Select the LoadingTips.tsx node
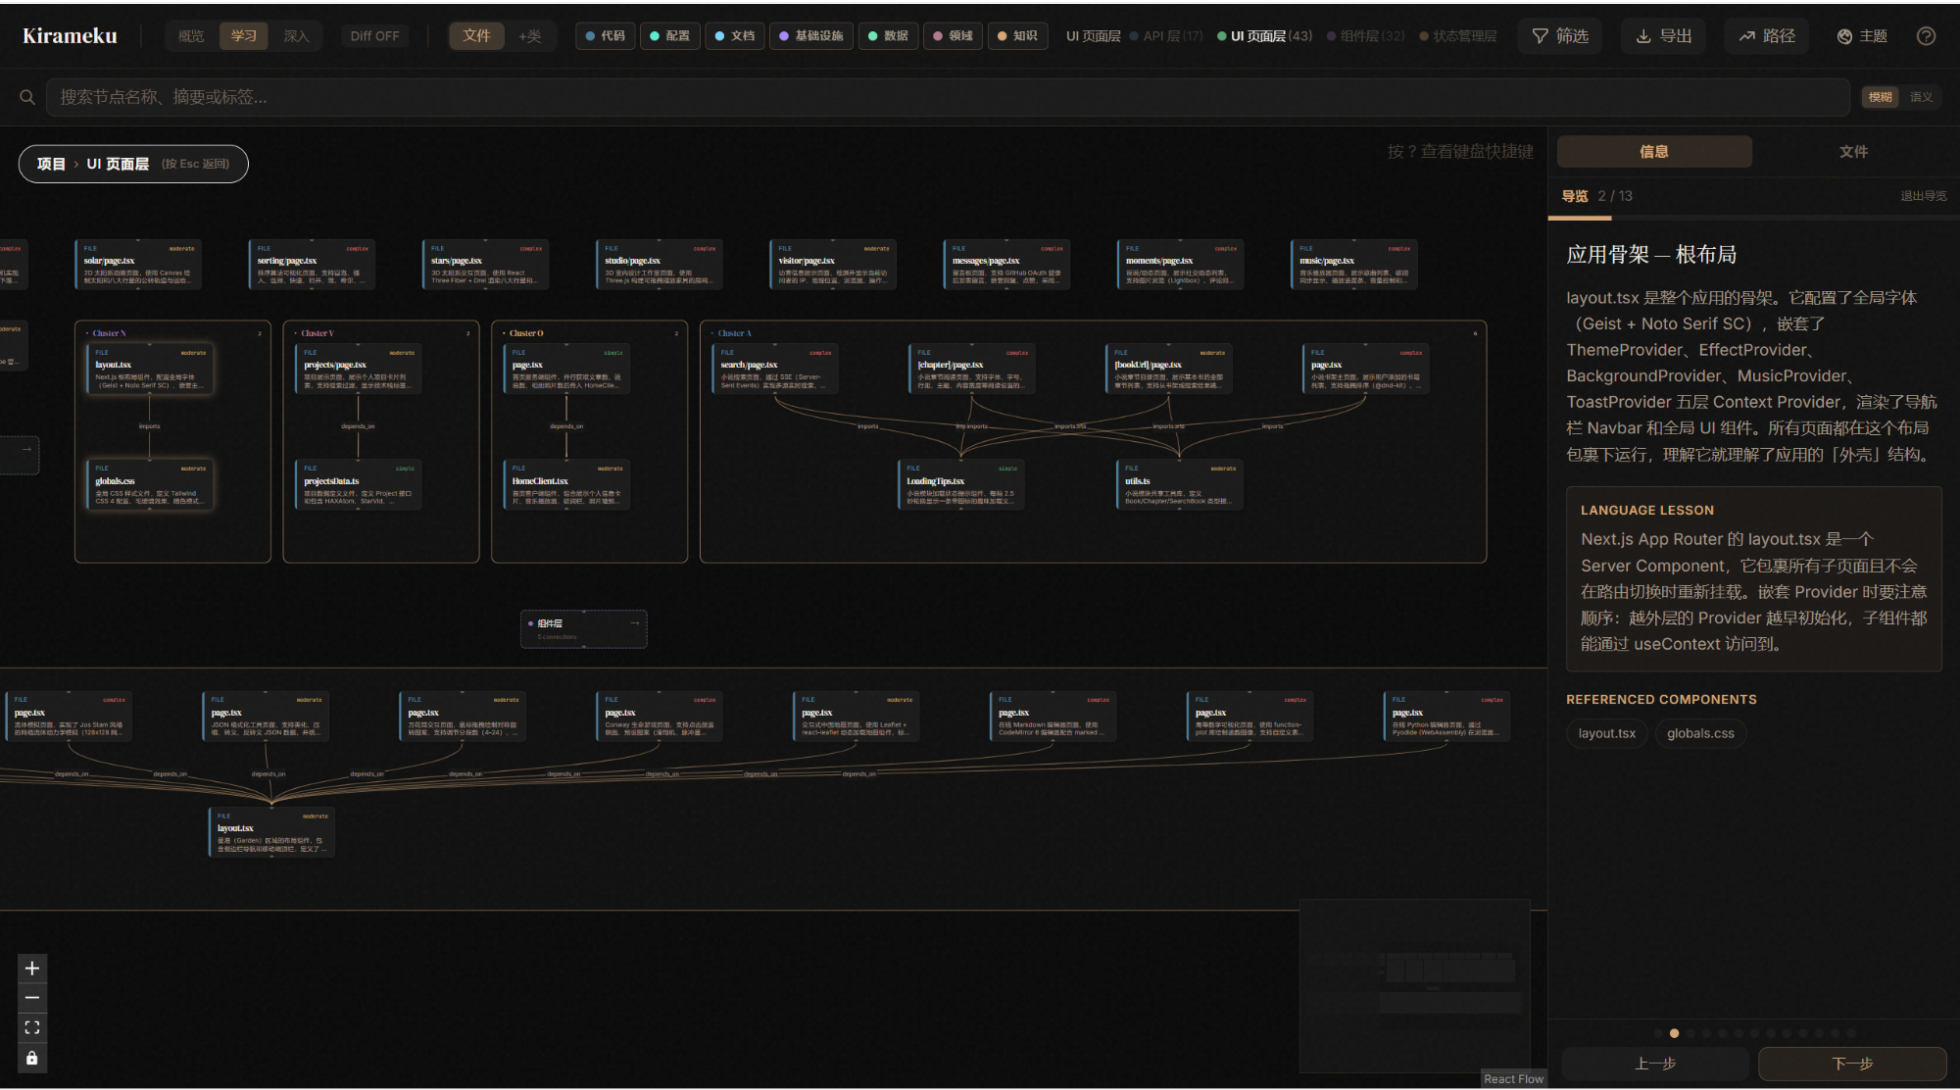 (961, 485)
